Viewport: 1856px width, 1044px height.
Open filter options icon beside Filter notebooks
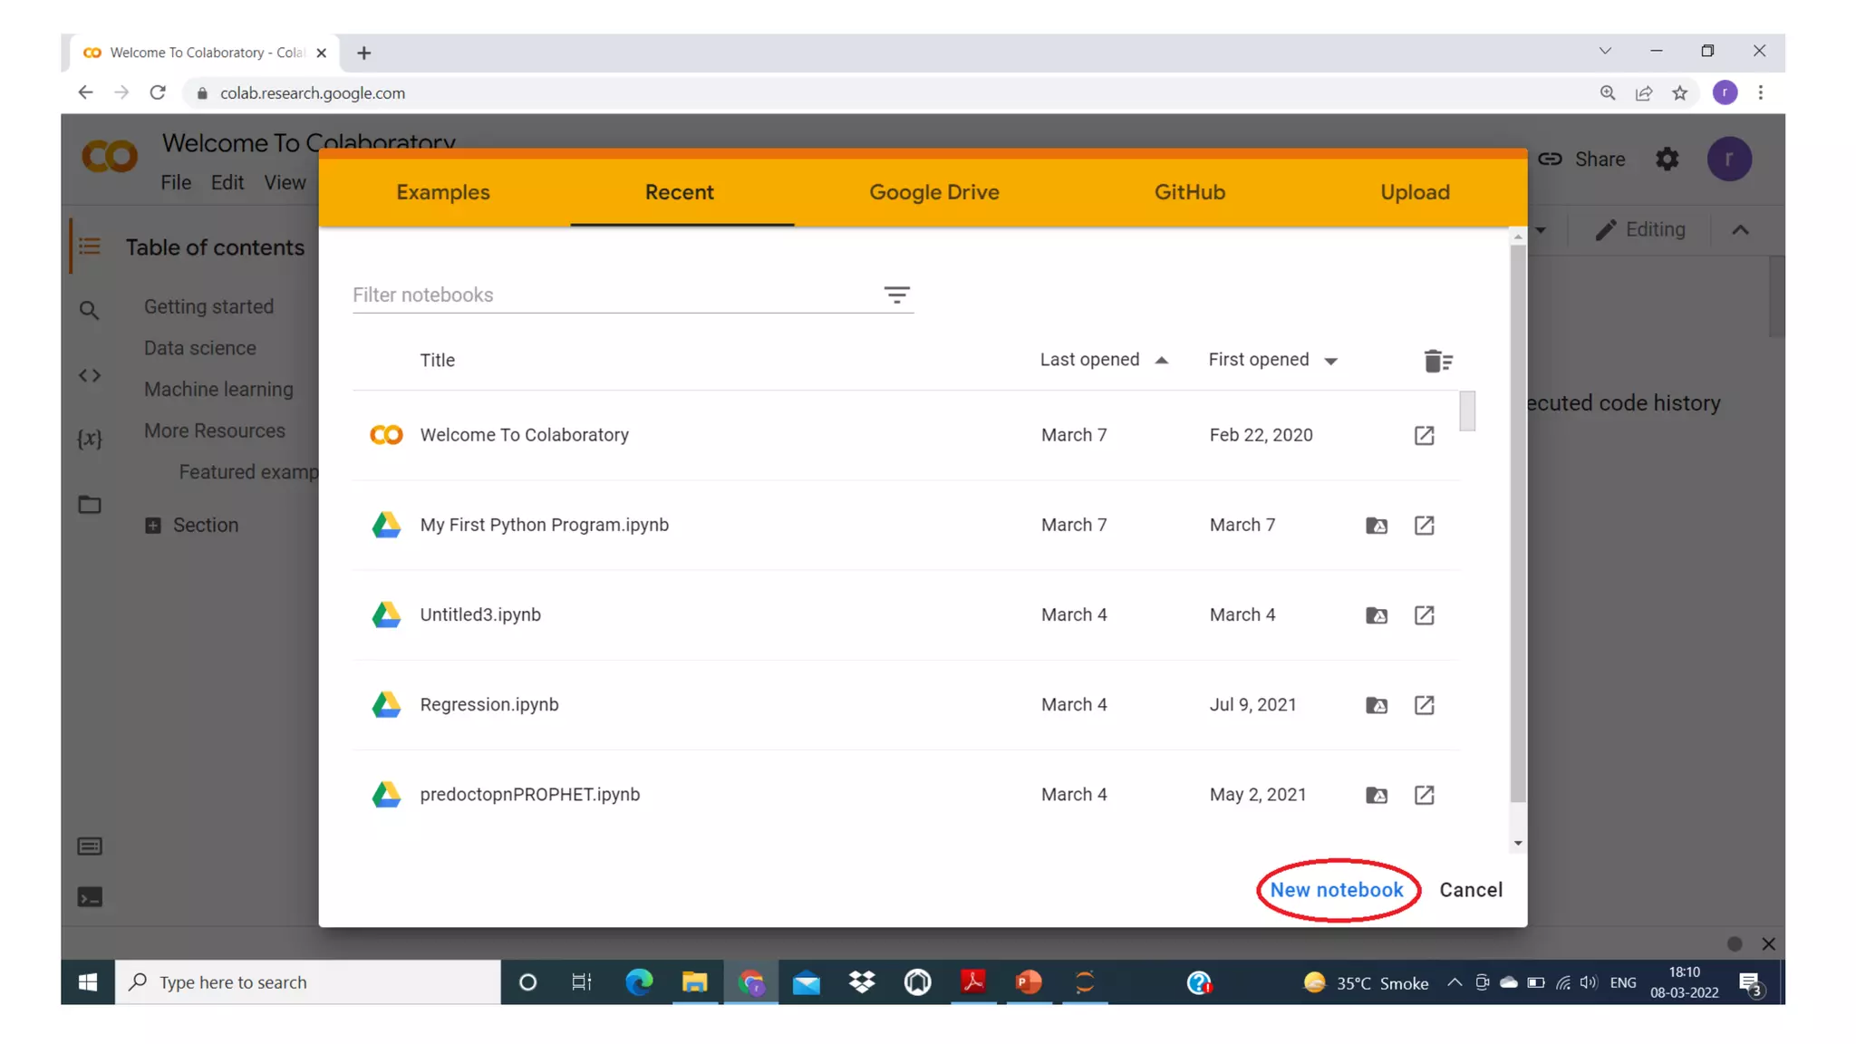(896, 295)
